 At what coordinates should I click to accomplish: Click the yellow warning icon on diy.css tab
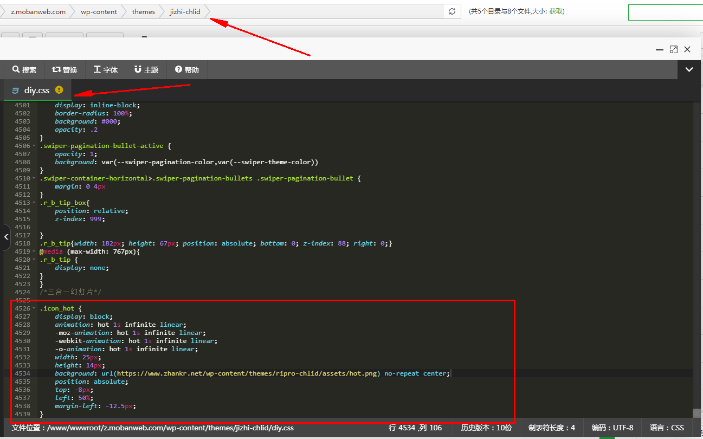[59, 90]
